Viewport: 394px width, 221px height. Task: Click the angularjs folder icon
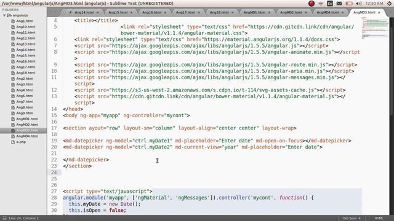[x=9, y=15]
